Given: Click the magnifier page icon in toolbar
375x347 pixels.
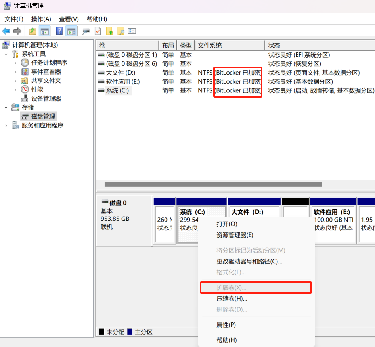Looking at the screenshot, I should point(121,31).
